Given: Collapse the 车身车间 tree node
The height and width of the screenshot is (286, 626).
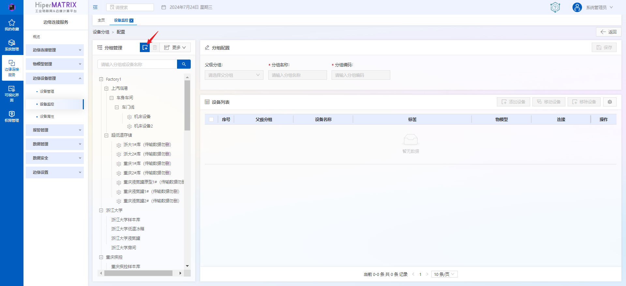Looking at the screenshot, I should point(112,98).
